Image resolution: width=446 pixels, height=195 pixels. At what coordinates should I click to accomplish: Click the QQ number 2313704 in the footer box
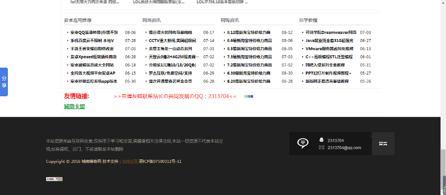(x=335, y=140)
